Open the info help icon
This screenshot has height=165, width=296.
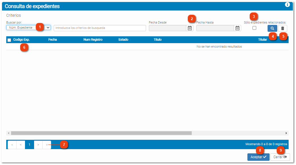287,5
